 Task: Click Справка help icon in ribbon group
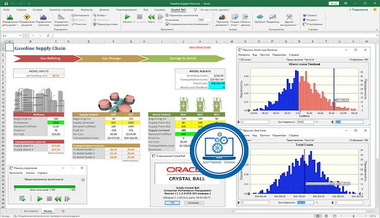[305, 15]
